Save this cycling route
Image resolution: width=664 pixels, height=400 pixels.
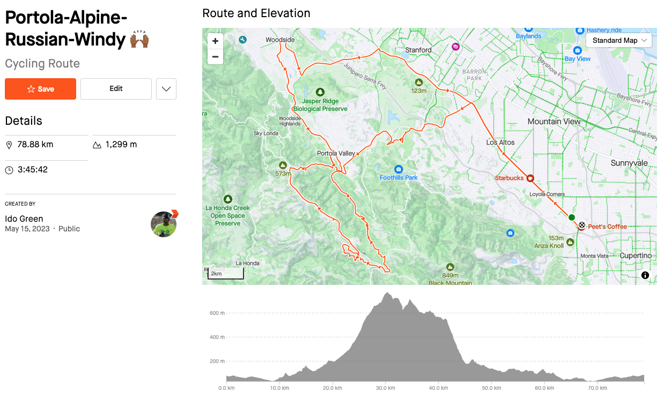click(x=40, y=89)
